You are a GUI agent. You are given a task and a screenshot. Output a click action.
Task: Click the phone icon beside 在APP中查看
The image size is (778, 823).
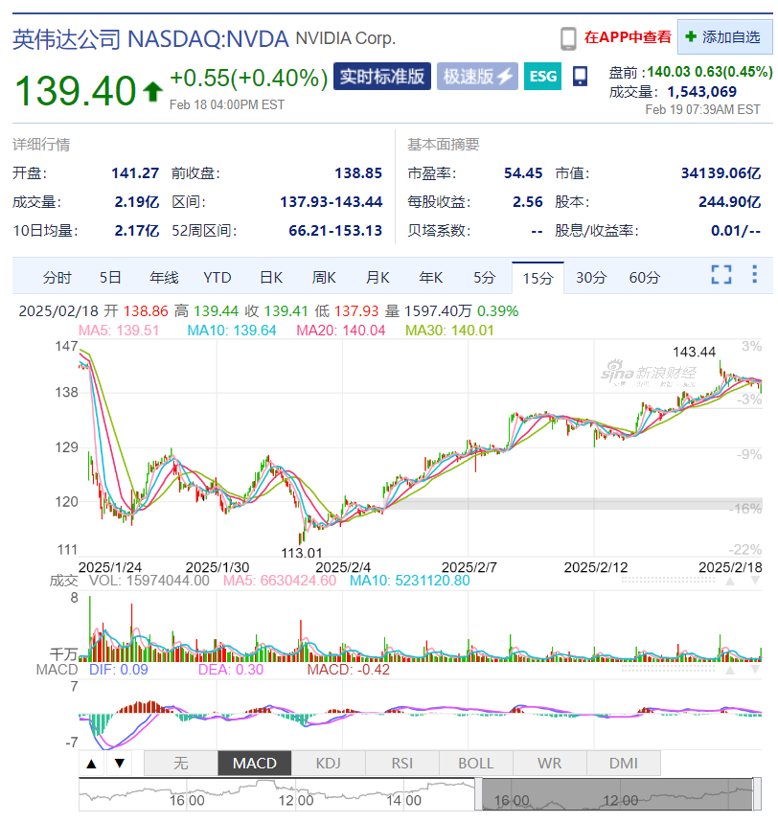pos(568,38)
